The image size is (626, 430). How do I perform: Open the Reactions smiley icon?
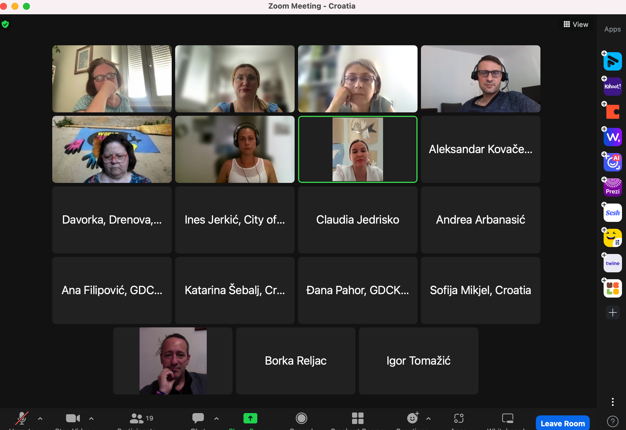tap(412, 418)
